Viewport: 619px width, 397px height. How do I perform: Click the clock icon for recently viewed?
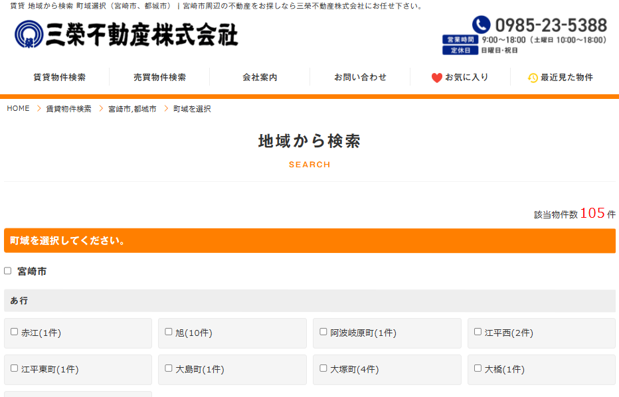click(x=533, y=78)
